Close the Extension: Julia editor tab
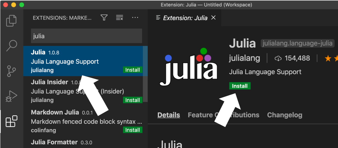This screenshot has width=338, height=148. click(x=213, y=18)
